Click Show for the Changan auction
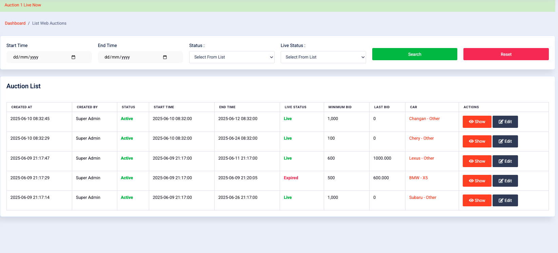558x253 pixels. [x=477, y=122]
